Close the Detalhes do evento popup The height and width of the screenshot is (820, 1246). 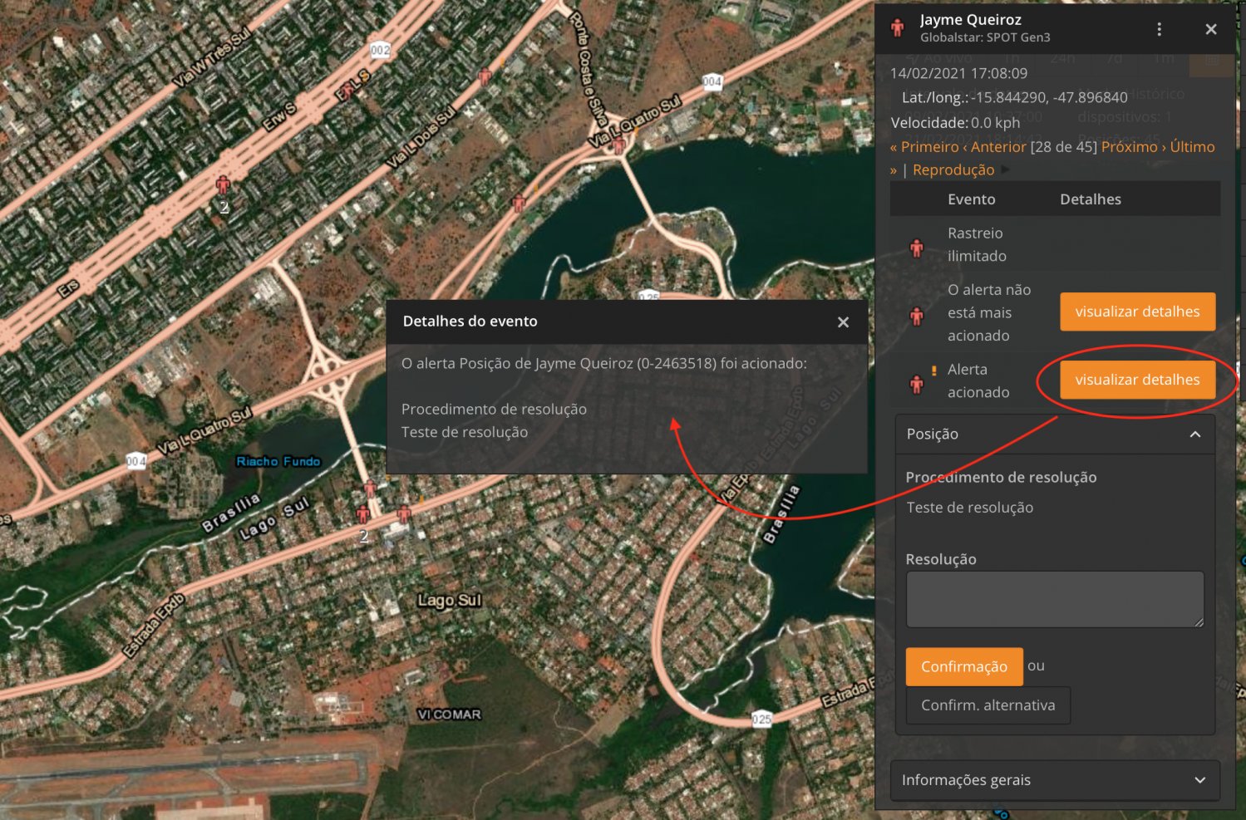843,322
